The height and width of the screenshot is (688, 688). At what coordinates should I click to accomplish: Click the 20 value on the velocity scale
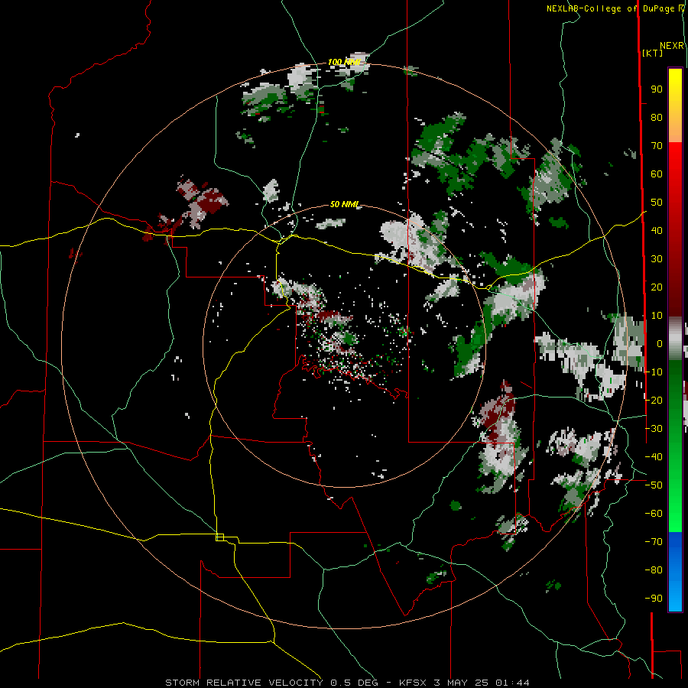click(657, 287)
